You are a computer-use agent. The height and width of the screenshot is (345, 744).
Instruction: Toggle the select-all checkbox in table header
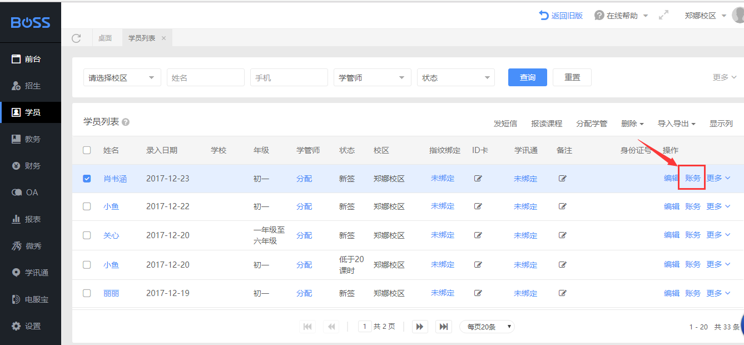coord(87,150)
